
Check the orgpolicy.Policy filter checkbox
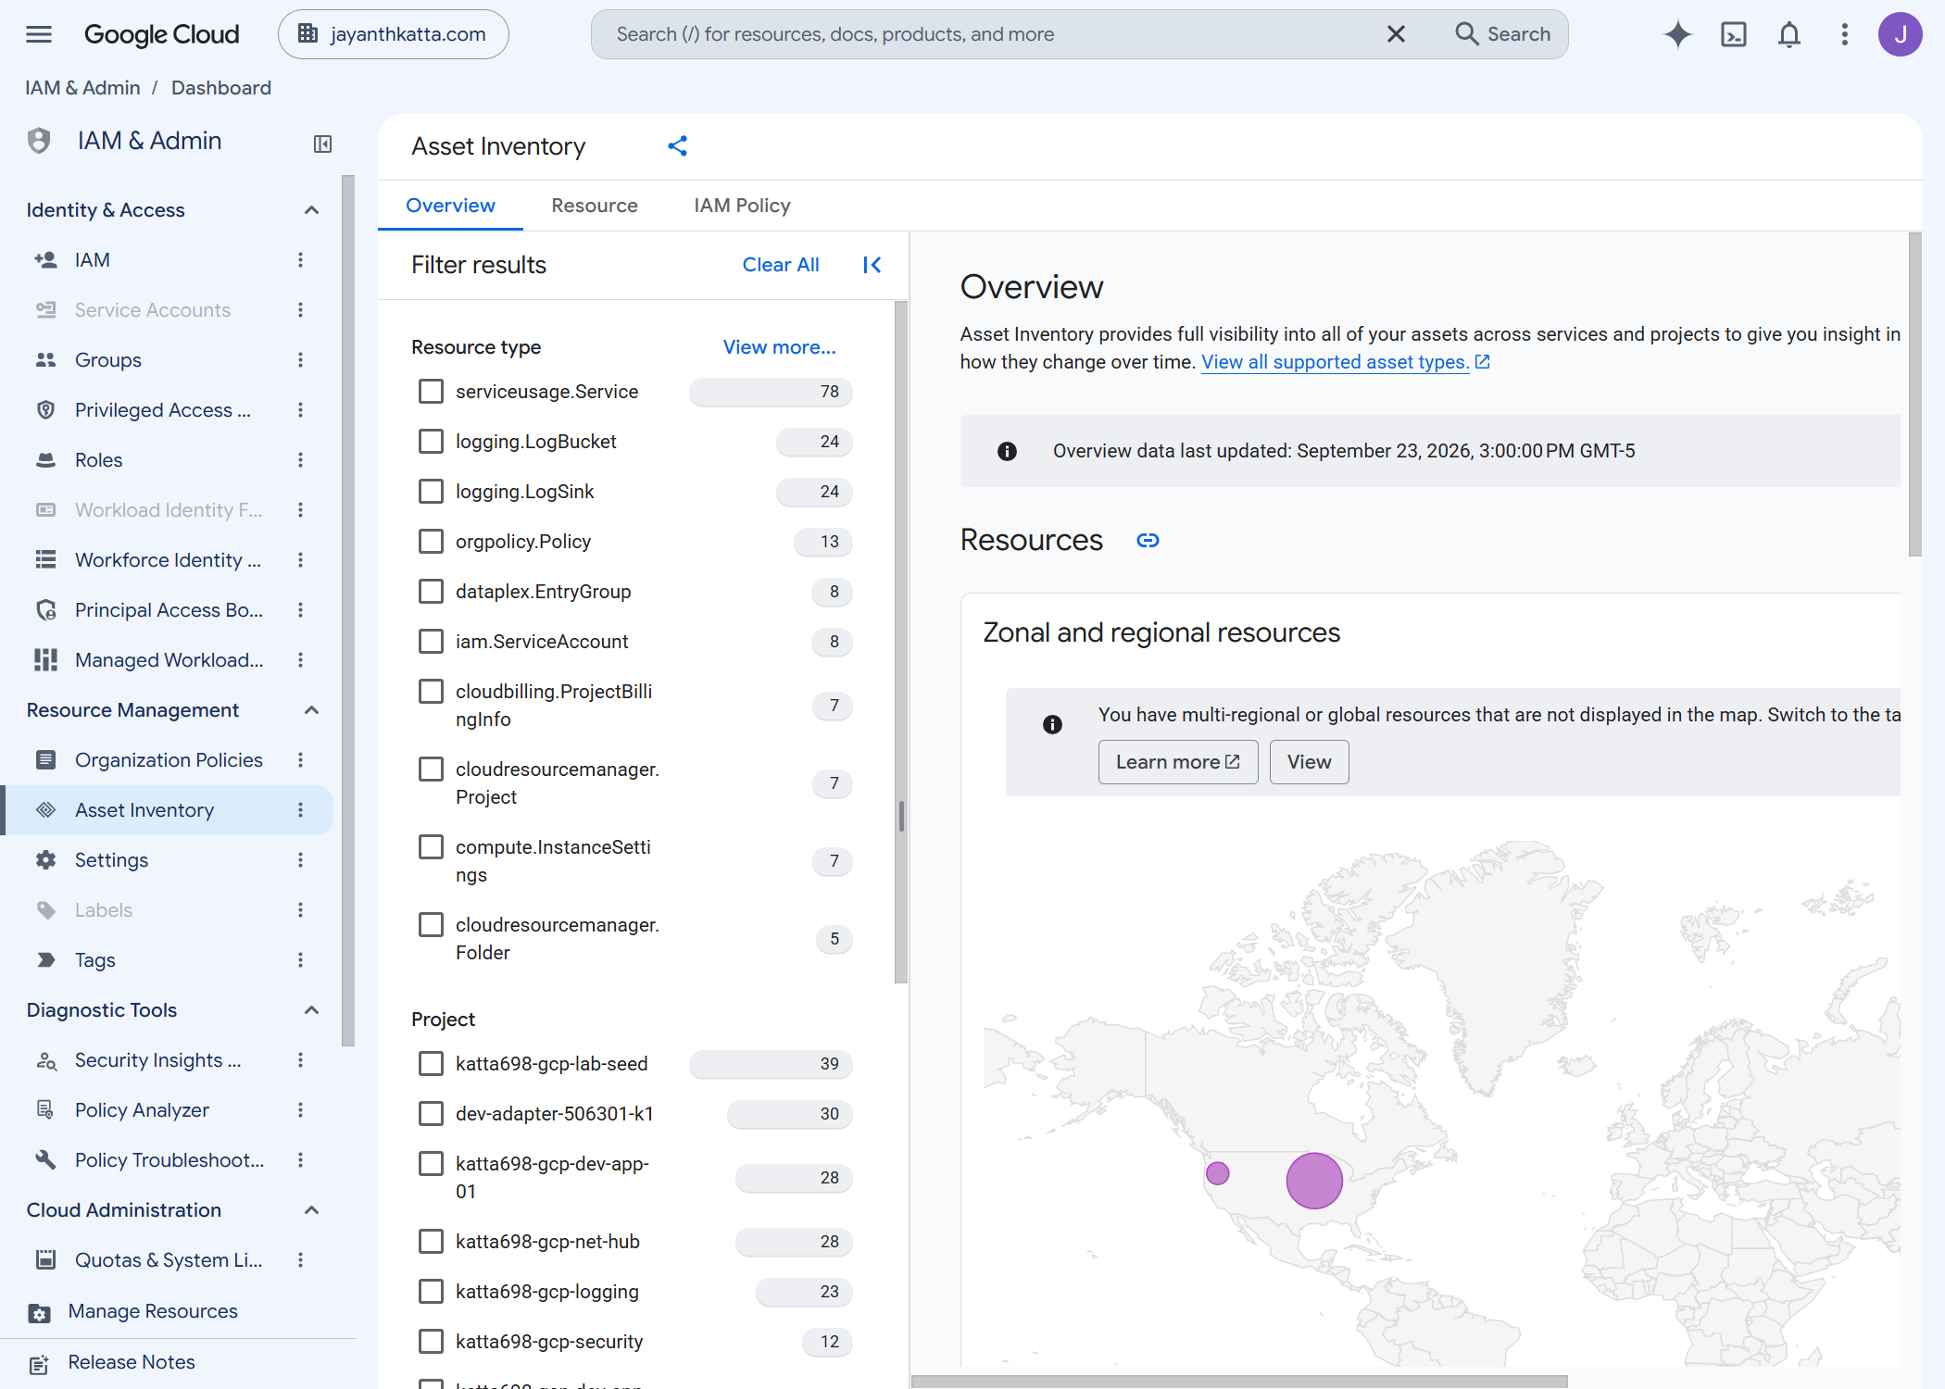click(x=431, y=542)
